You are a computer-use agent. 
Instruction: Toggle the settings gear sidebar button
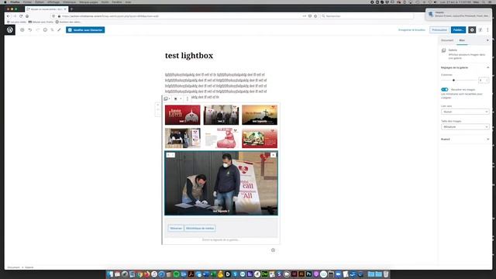[472, 29]
